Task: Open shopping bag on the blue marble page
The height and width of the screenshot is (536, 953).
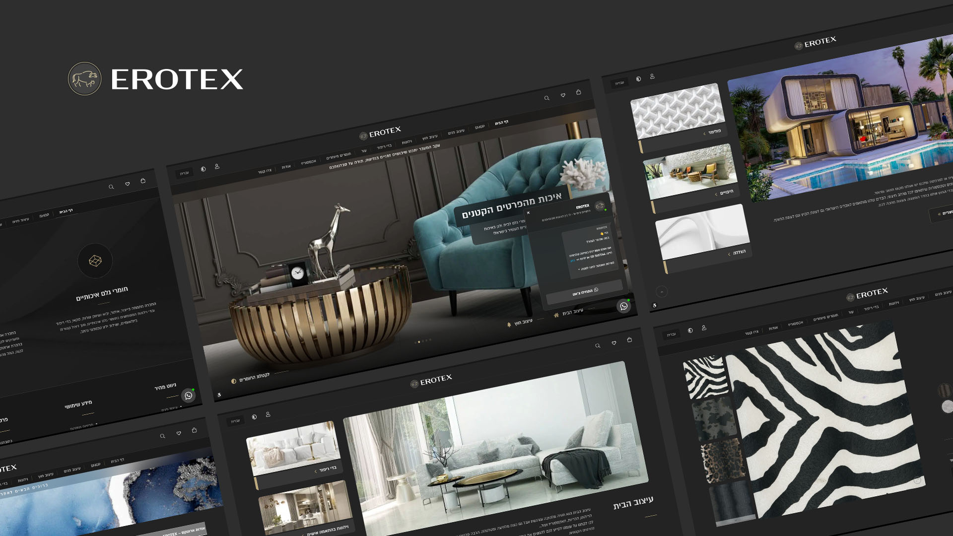Action: click(x=194, y=430)
